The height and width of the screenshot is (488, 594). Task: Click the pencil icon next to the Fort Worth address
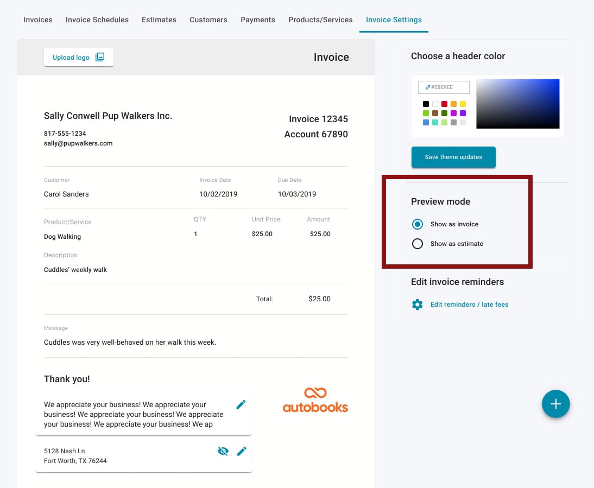pyautogui.click(x=241, y=451)
